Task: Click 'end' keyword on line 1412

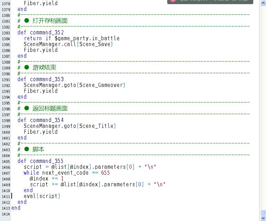Action: 22,202
